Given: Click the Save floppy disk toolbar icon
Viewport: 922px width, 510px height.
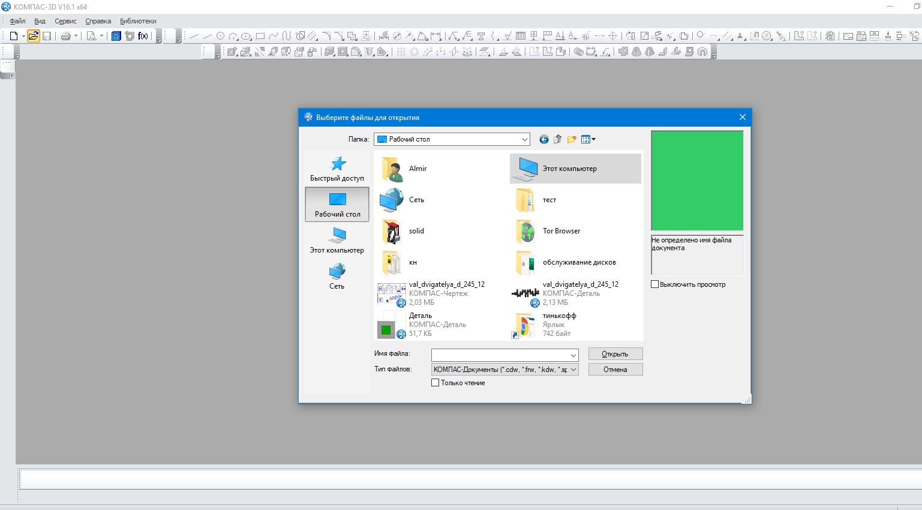Looking at the screenshot, I should click(47, 36).
